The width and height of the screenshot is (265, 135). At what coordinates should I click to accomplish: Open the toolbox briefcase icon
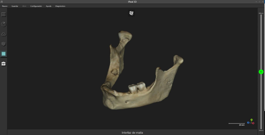click(x=4, y=64)
